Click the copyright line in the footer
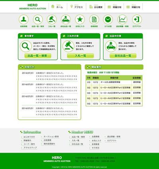Screen dimensions: 159x169 79,167
